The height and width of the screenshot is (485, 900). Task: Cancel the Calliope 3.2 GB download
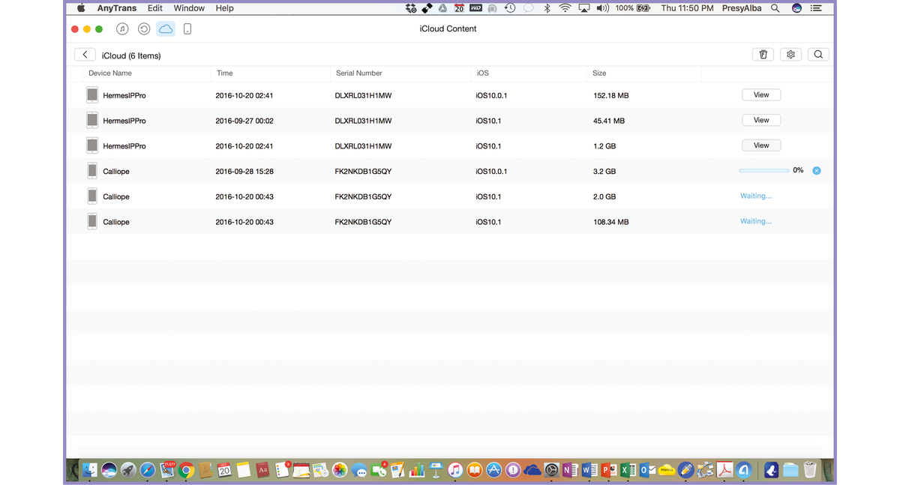[x=817, y=171]
